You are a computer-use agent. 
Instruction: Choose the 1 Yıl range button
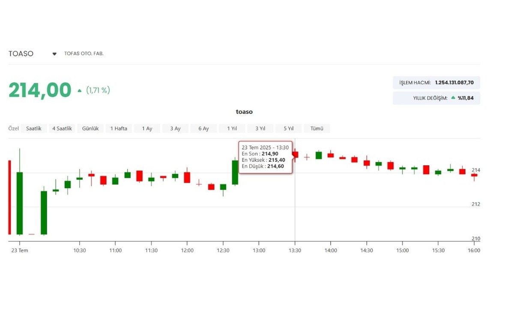pyautogui.click(x=232, y=128)
